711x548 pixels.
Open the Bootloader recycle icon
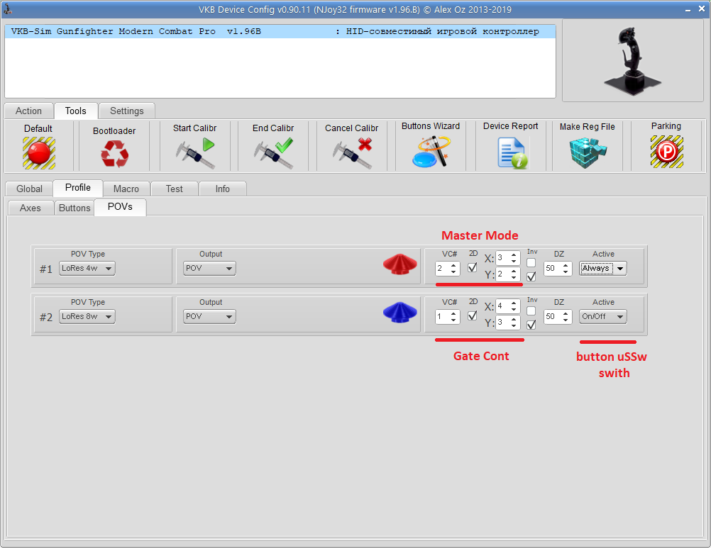tap(114, 152)
